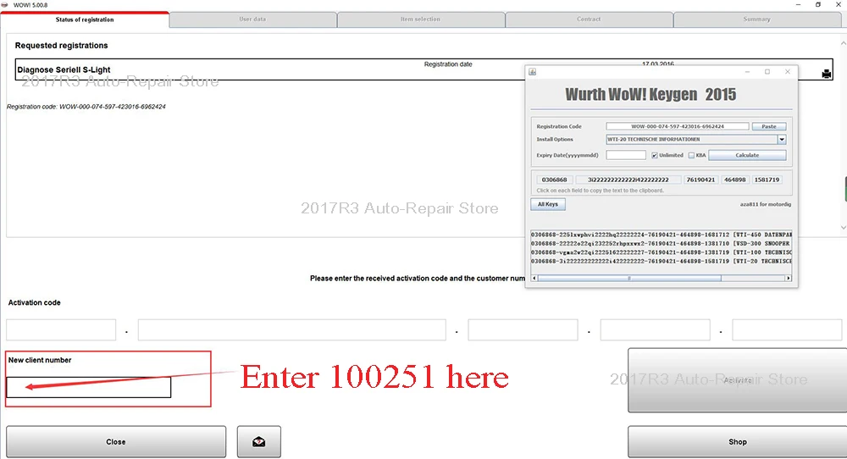This screenshot has height=459, width=847.
Task: Click the Expiry Date input field
Action: click(x=626, y=156)
